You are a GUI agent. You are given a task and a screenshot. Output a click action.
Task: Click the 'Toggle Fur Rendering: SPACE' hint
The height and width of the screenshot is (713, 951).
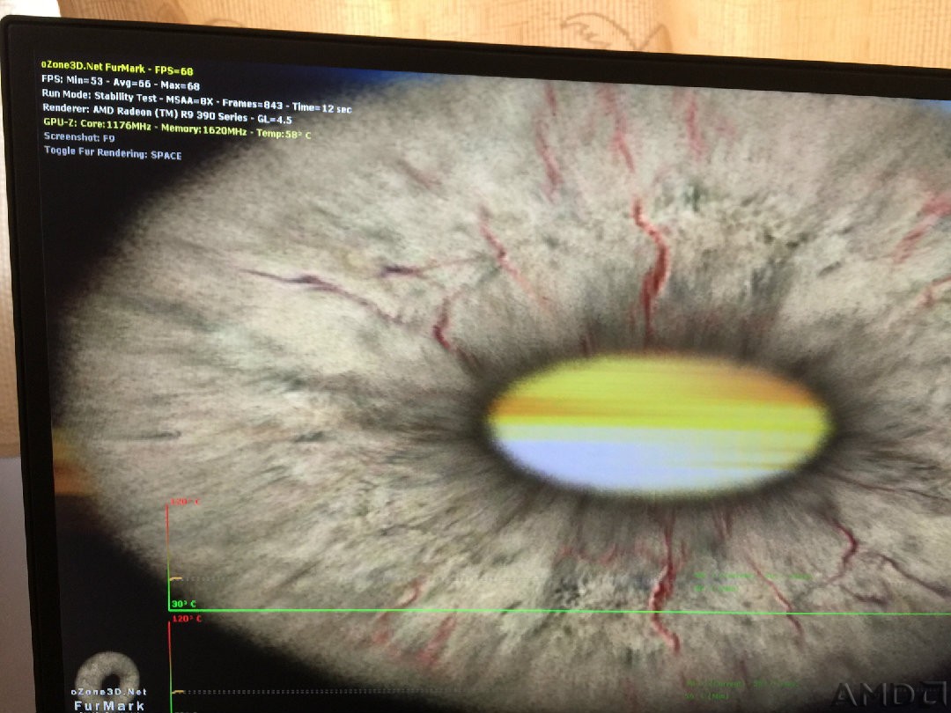113,153
